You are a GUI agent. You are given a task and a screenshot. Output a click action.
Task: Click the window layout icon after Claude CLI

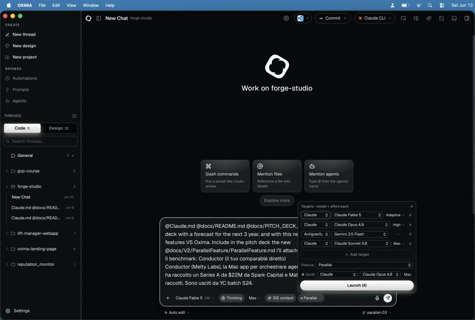click(x=403, y=18)
